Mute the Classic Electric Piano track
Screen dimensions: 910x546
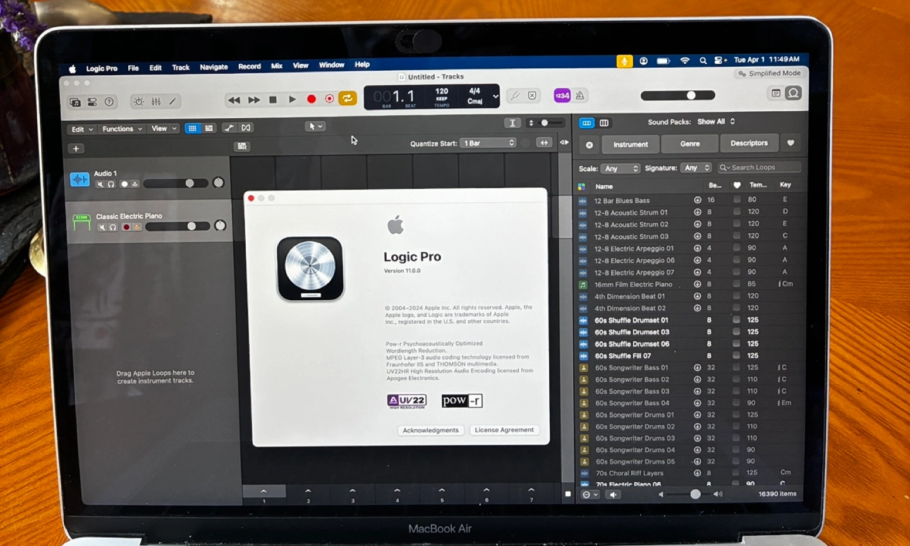tap(102, 227)
